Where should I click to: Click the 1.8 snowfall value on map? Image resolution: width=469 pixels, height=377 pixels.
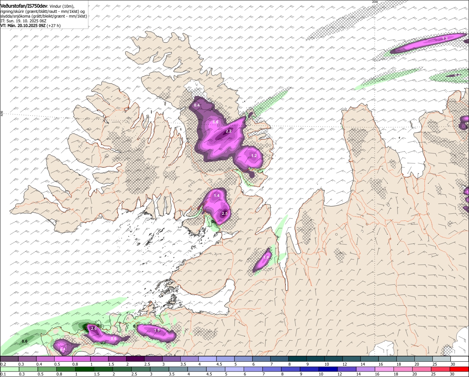[157, 331]
